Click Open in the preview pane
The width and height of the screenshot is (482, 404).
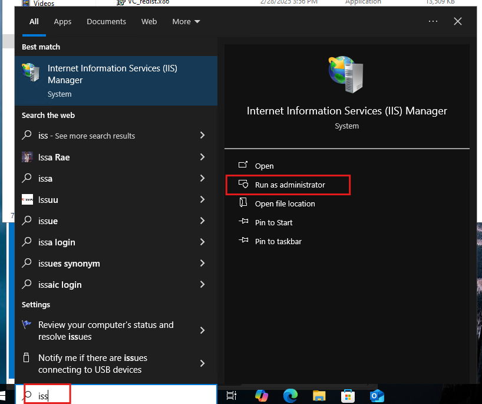coord(264,166)
